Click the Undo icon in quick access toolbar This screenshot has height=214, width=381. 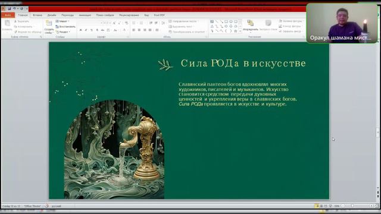tap(14, 9)
